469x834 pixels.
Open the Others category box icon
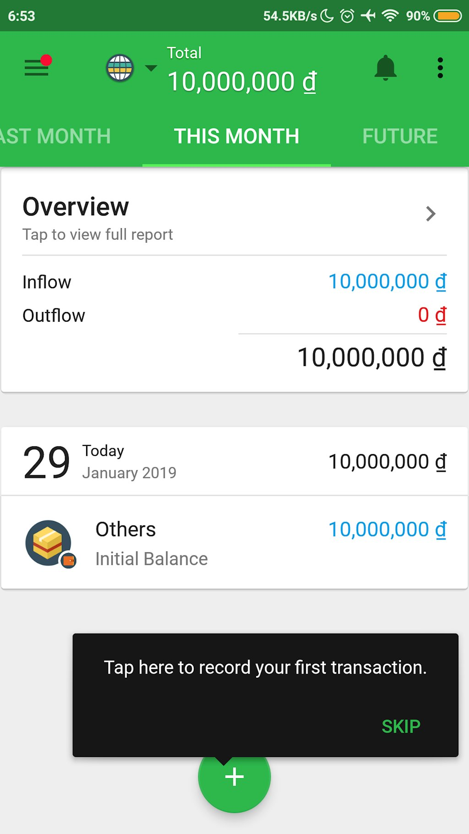click(x=49, y=543)
